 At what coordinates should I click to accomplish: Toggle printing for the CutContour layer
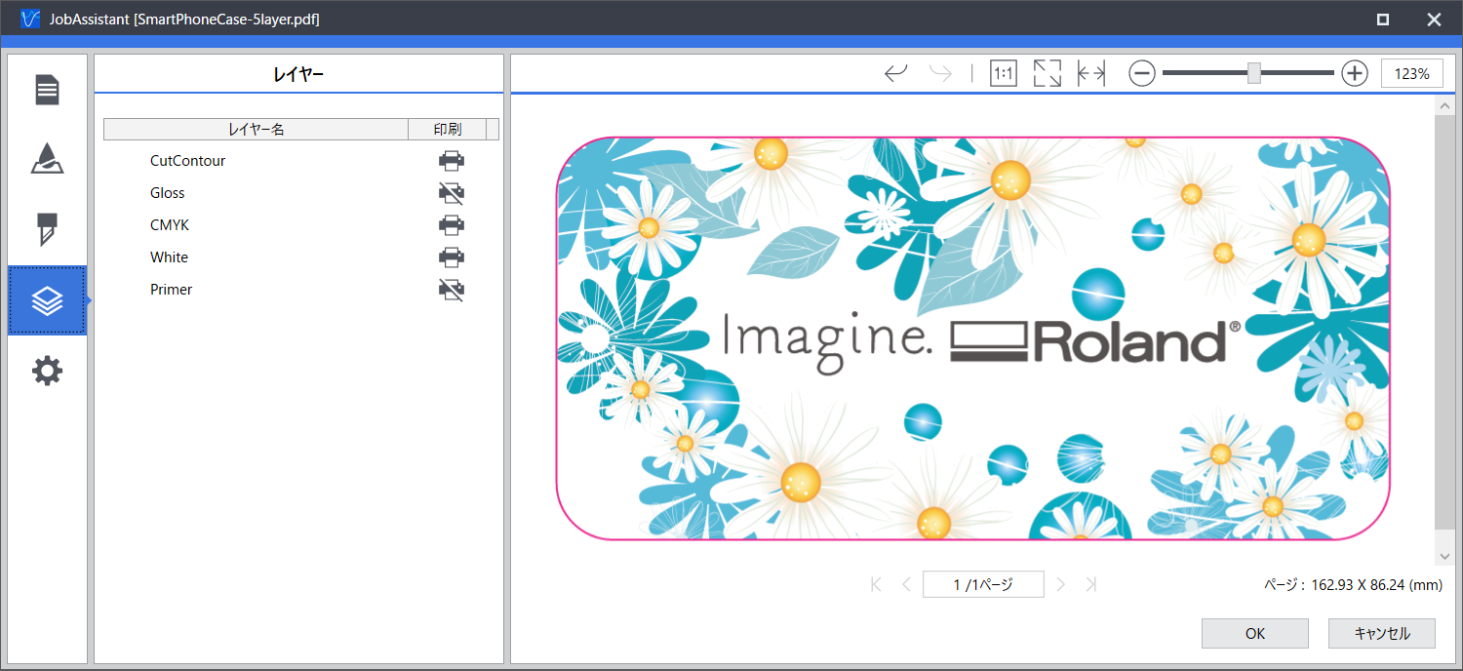pos(452,161)
